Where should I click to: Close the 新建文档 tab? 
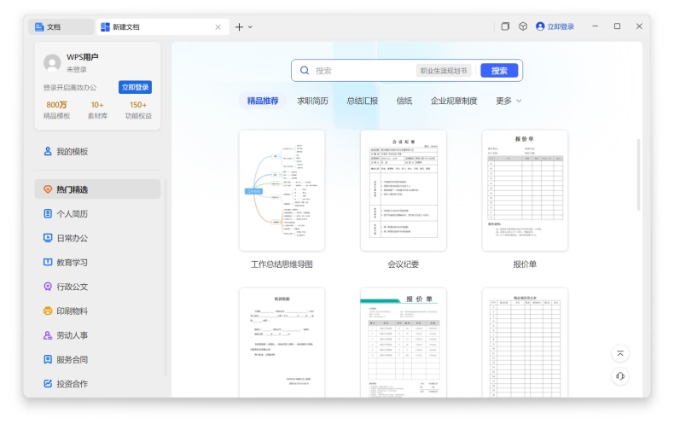[218, 27]
